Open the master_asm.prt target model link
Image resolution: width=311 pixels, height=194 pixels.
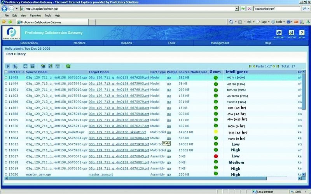pyautogui.click(x=101, y=175)
